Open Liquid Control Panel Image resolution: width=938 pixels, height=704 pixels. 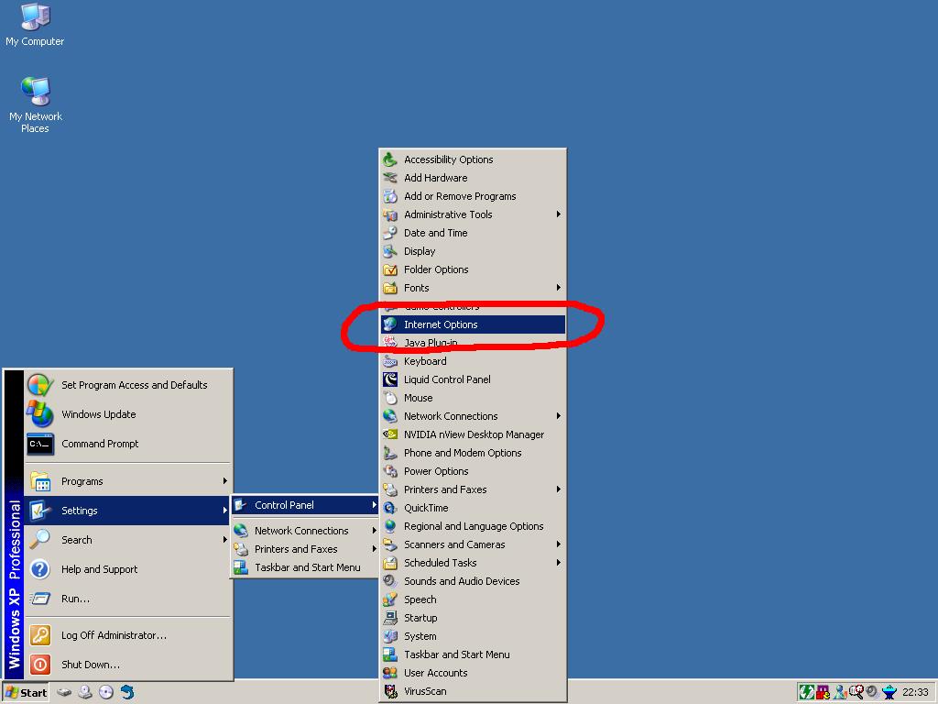pos(474,379)
